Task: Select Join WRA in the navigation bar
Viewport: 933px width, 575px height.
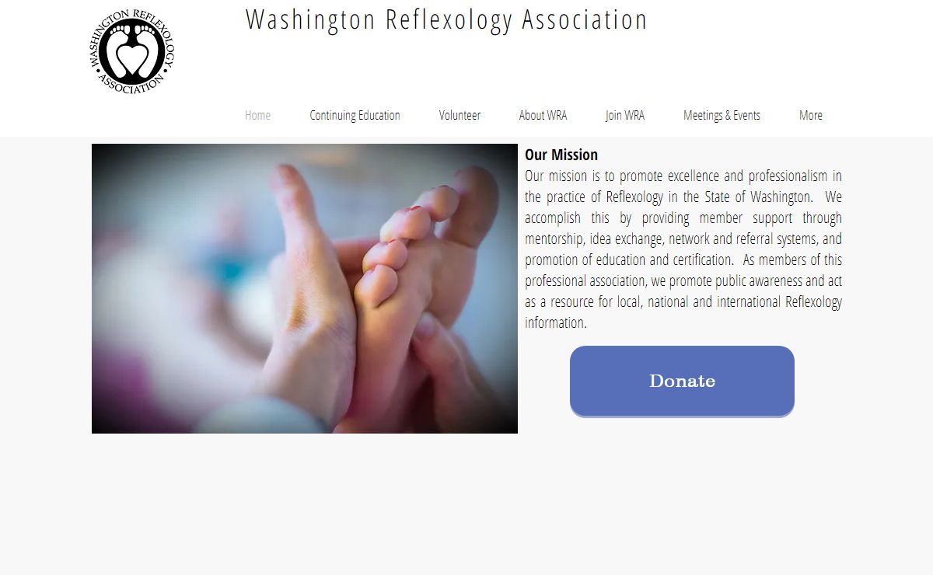Action: pyautogui.click(x=625, y=115)
